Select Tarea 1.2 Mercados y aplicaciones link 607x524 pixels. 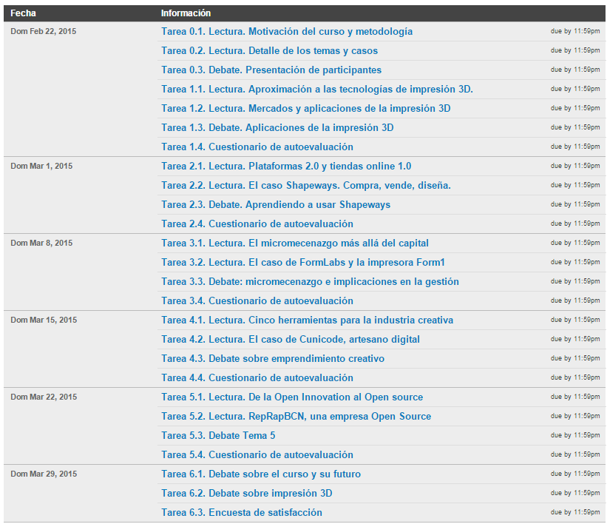point(306,109)
